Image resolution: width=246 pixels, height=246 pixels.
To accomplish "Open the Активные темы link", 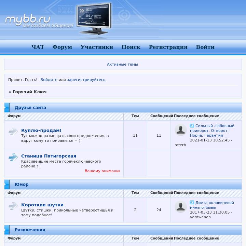I will tap(122, 64).
